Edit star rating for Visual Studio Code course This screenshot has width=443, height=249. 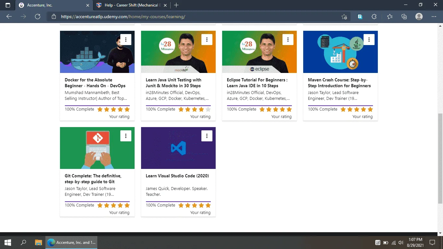[195, 205]
